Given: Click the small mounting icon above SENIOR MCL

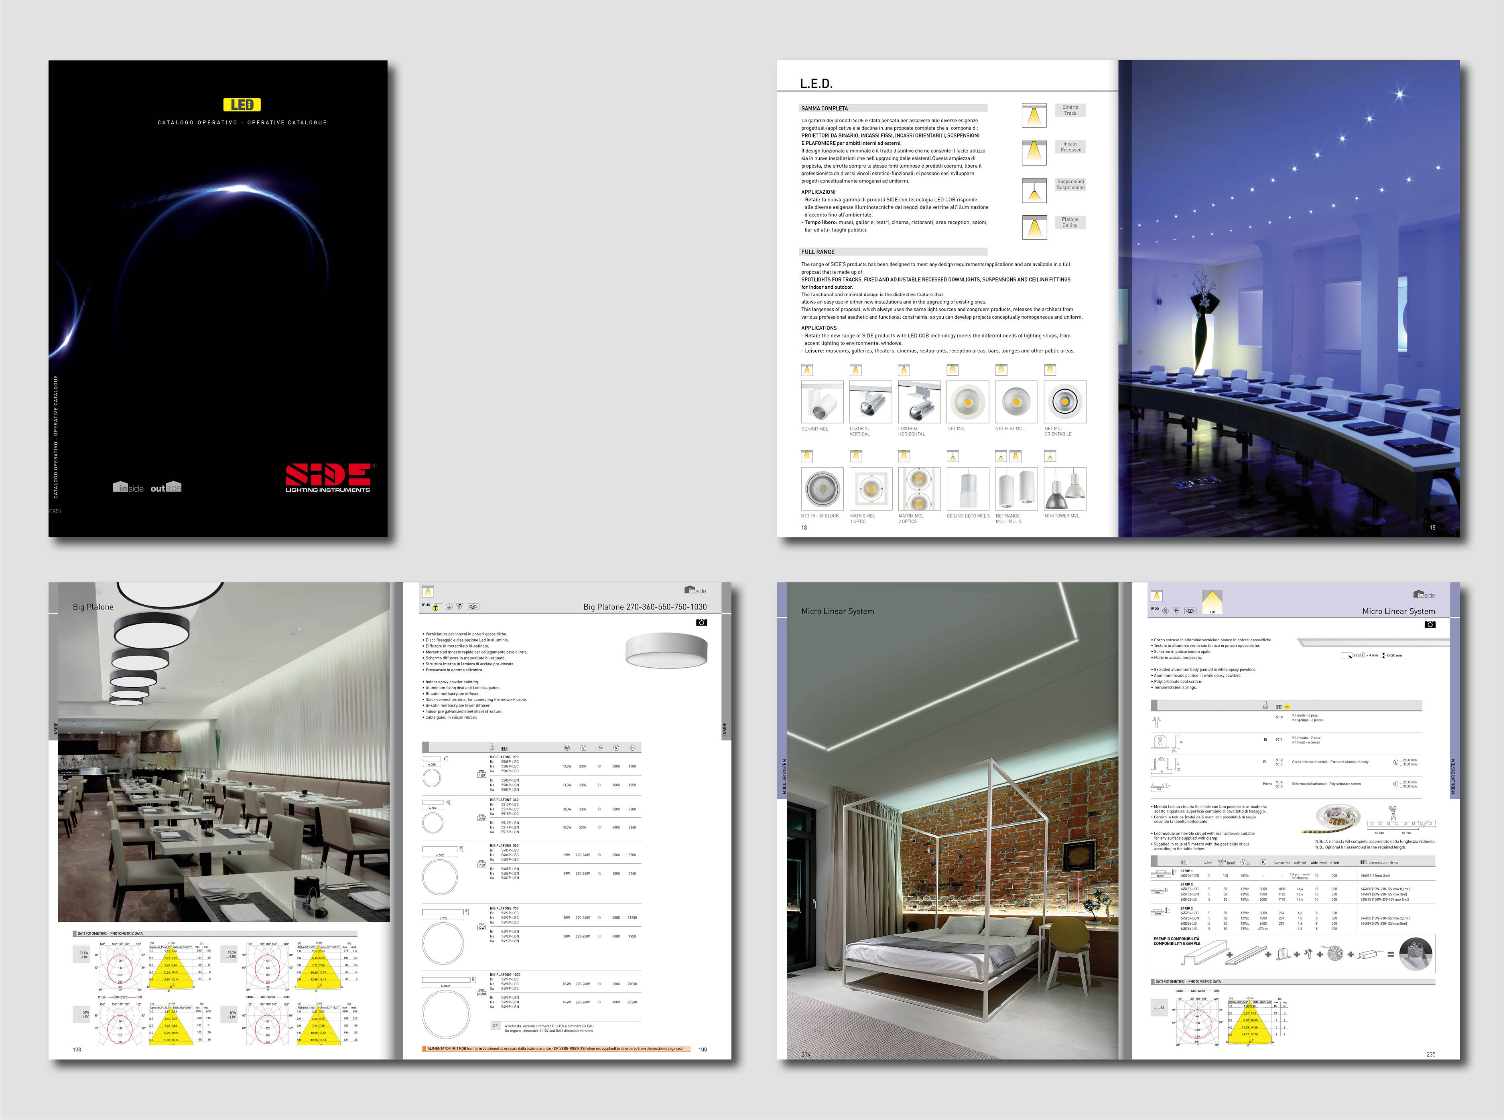Looking at the screenshot, I should coord(807,370).
